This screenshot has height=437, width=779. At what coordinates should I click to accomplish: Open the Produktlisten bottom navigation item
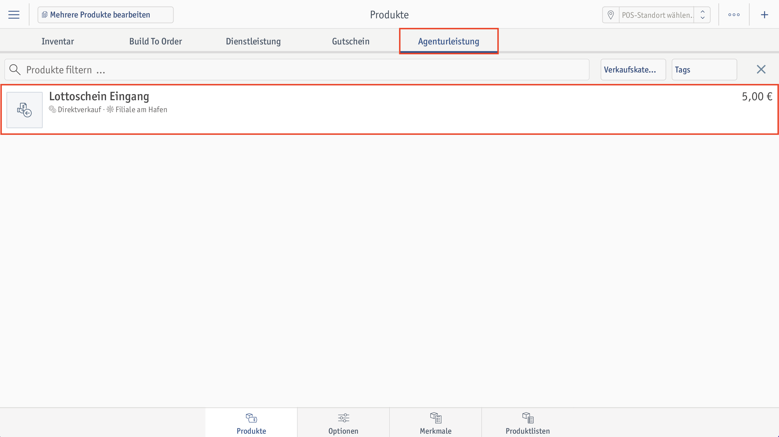pos(528,423)
